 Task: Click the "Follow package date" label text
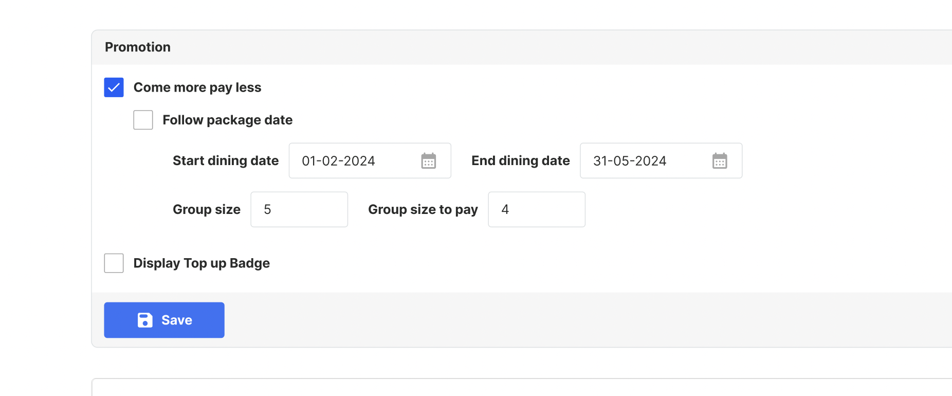point(227,120)
